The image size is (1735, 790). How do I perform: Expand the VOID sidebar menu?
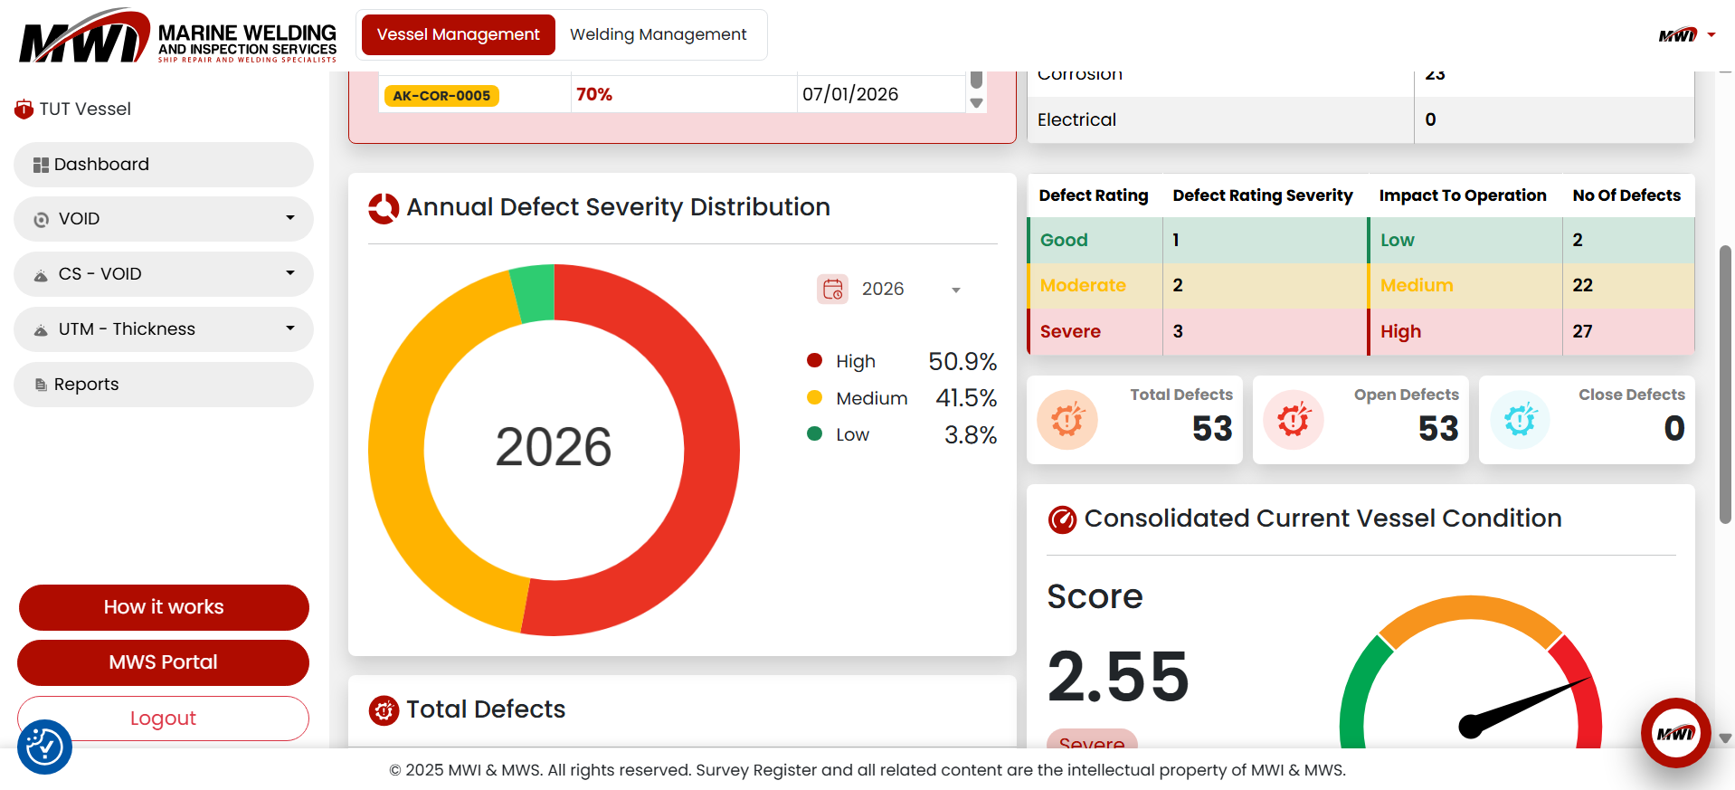[x=164, y=219]
